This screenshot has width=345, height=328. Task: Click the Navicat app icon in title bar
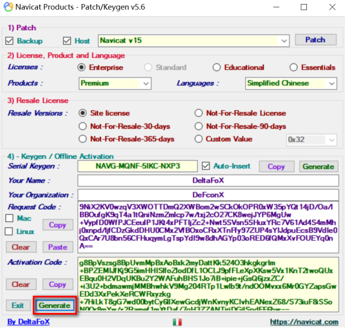point(8,7)
